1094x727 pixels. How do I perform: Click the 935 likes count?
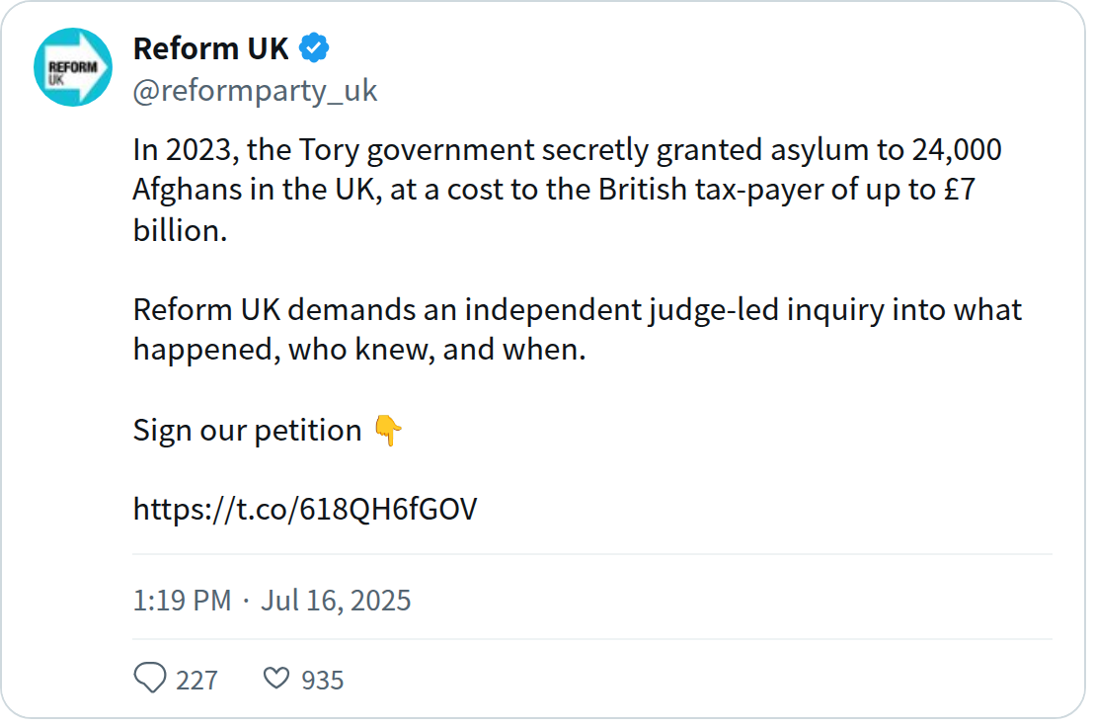(x=322, y=680)
